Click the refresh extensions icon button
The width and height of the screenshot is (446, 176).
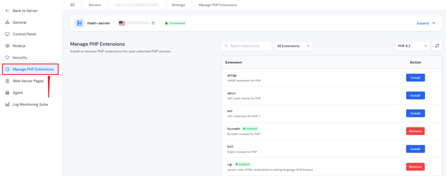(437, 46)
